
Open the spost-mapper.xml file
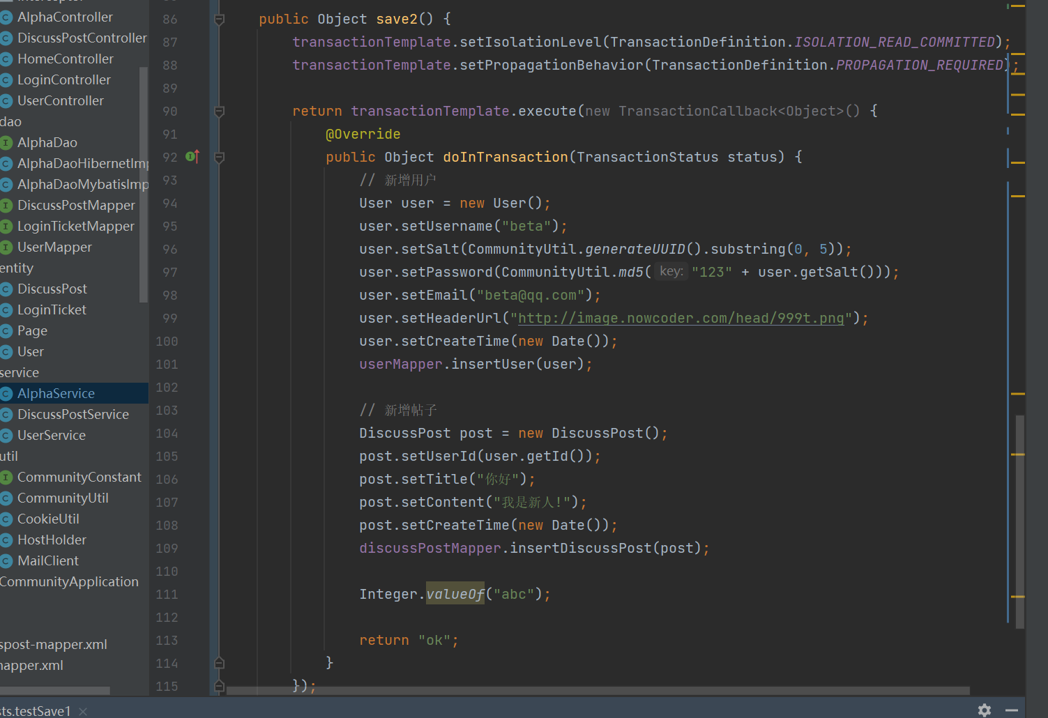[x=54, y=644]
